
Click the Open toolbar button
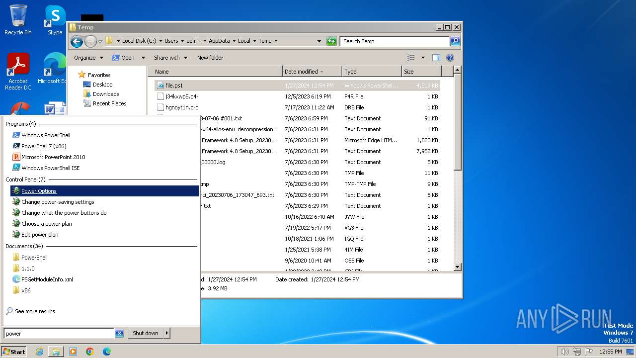pyautogui.click(x=124, y=58)
